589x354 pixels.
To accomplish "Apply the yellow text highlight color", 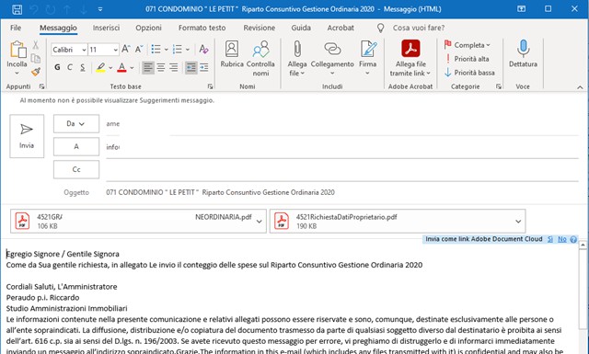I will tap(100, 67).
